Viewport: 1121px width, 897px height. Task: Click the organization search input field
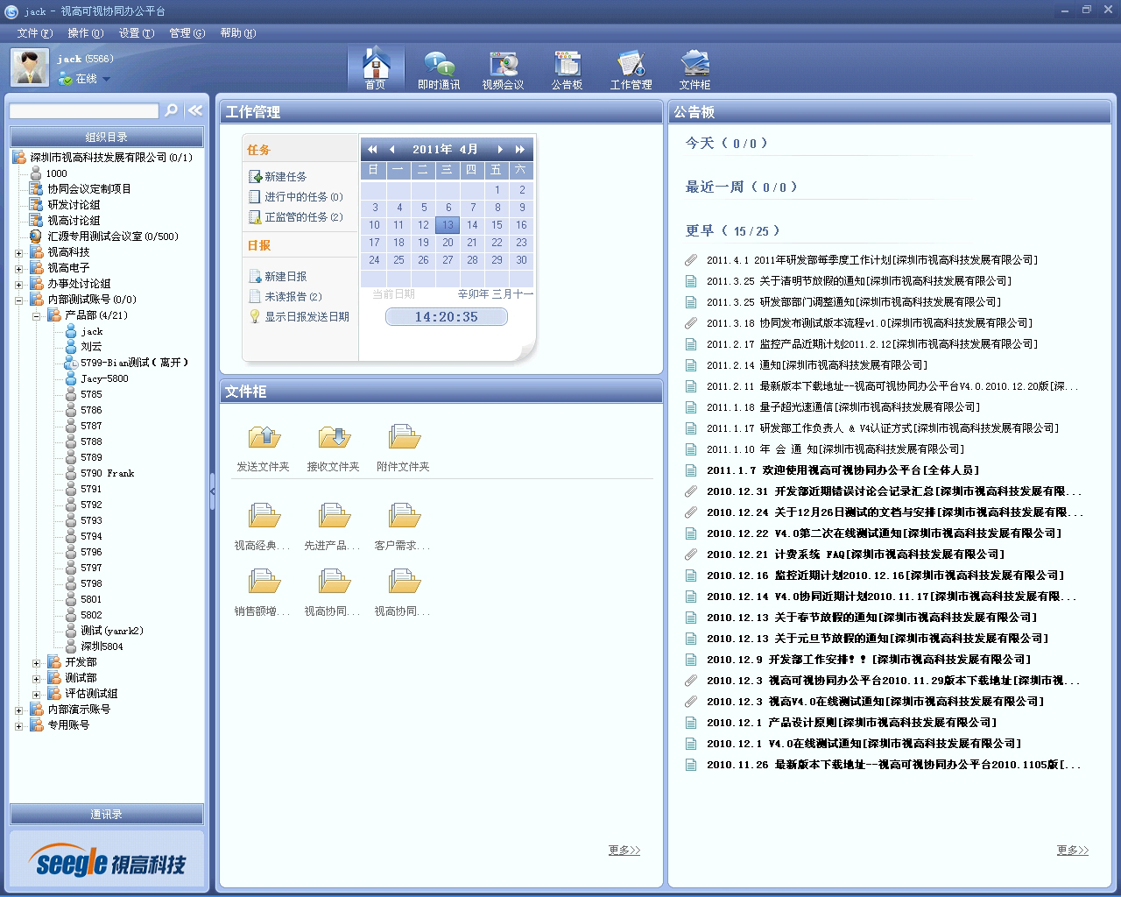(84, 111)
